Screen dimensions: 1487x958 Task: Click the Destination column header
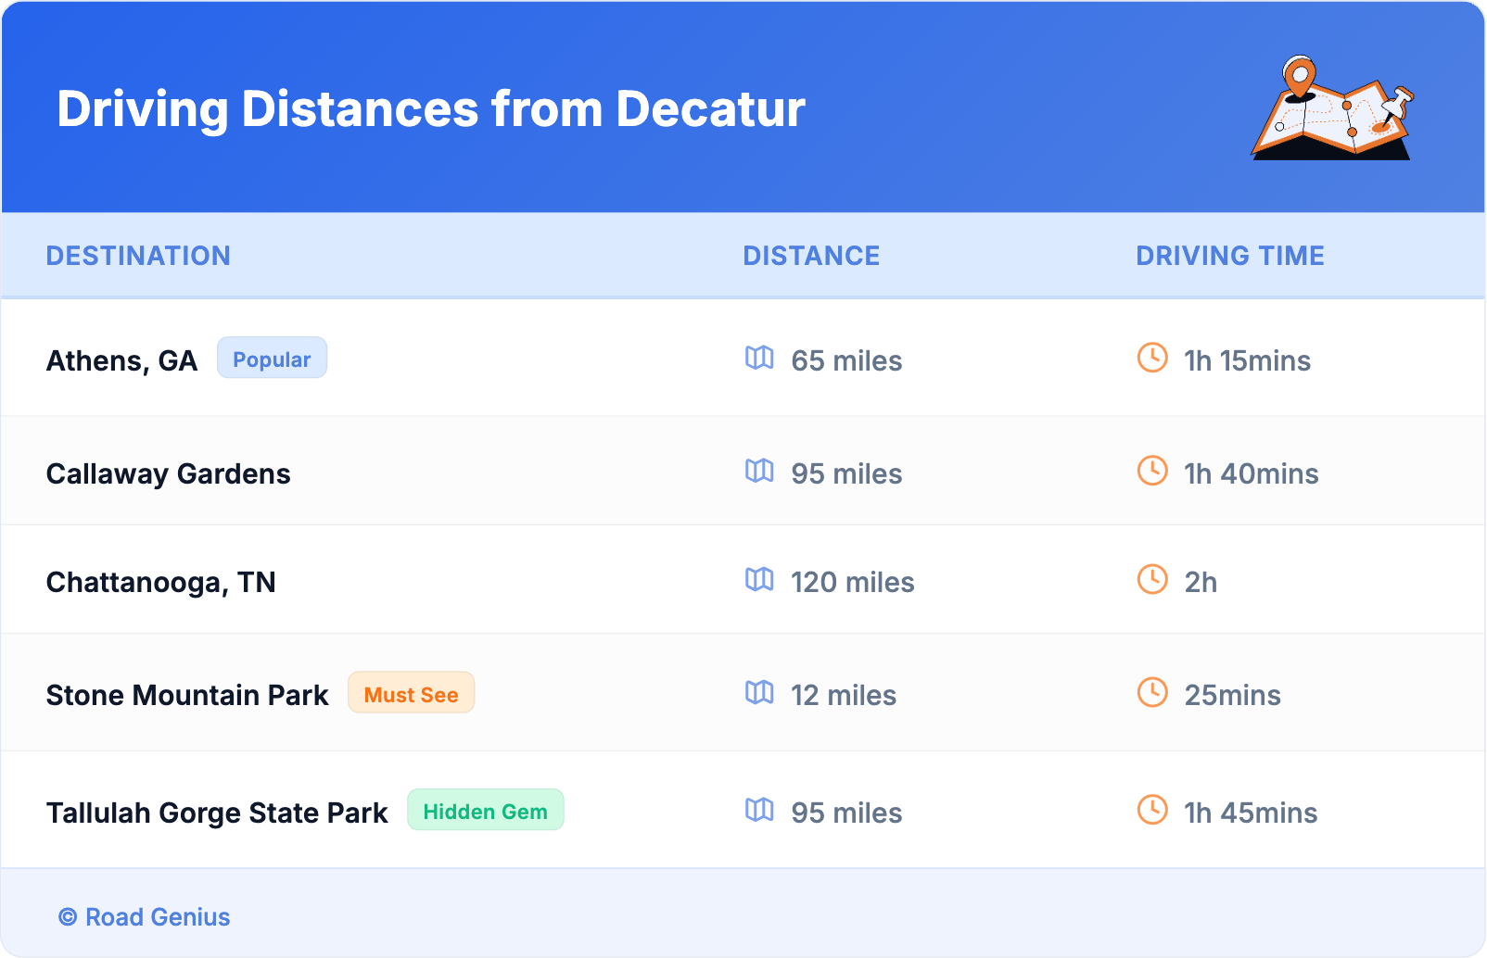pos(138,256)
